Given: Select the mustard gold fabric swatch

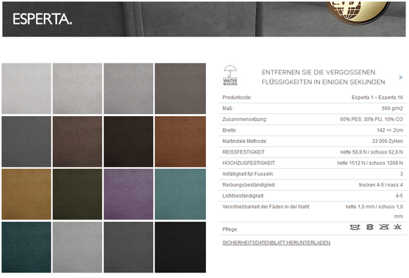Looking at the screenshot, I should 26,194.
